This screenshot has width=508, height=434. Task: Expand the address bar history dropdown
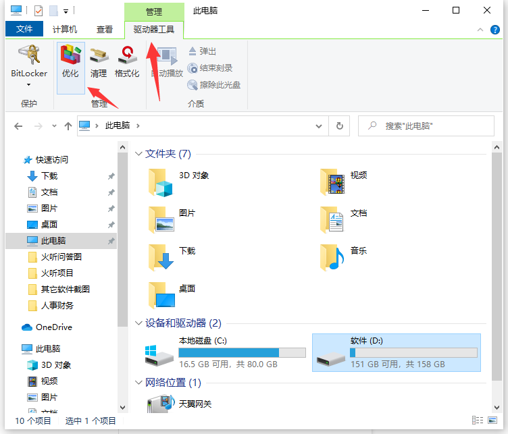point(319,126)
